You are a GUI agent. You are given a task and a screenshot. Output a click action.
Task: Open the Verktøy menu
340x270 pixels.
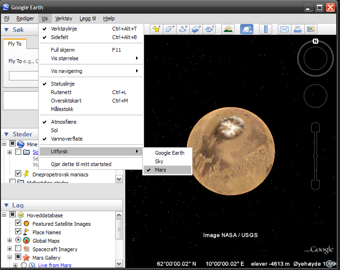tap(64, 19)
